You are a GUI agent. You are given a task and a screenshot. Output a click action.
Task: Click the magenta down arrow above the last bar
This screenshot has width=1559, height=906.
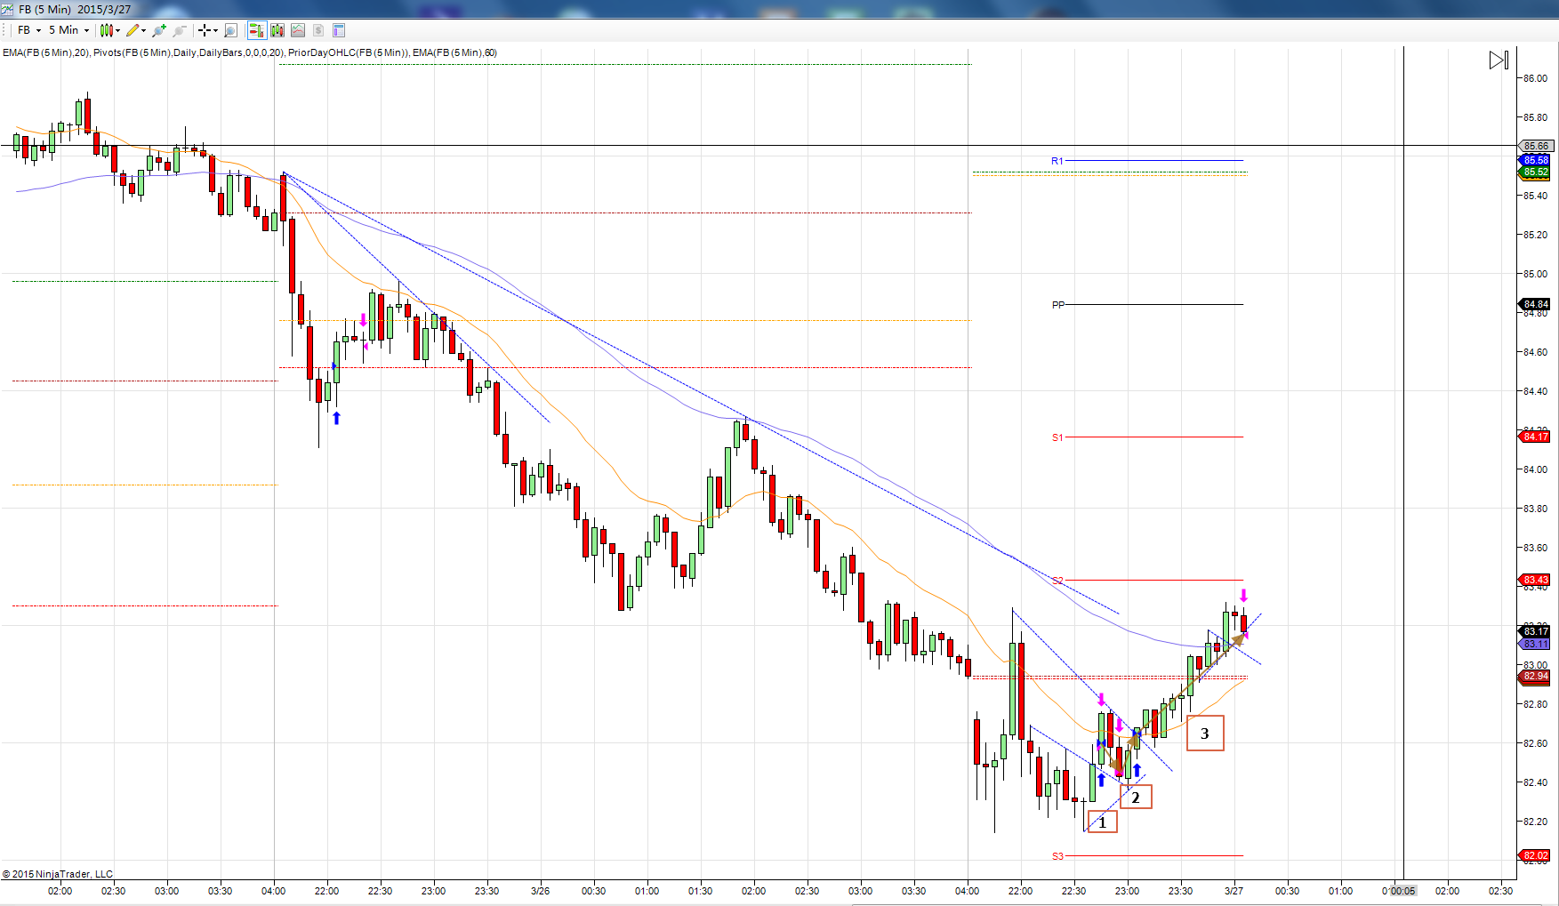(x=1243, y=596)
